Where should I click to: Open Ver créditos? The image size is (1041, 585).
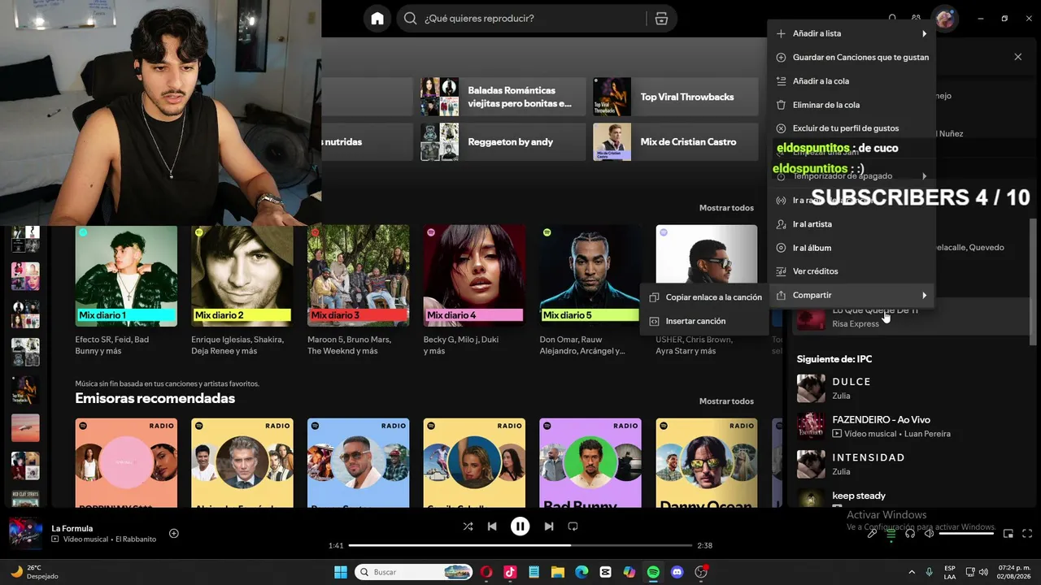tap(852, 271)
